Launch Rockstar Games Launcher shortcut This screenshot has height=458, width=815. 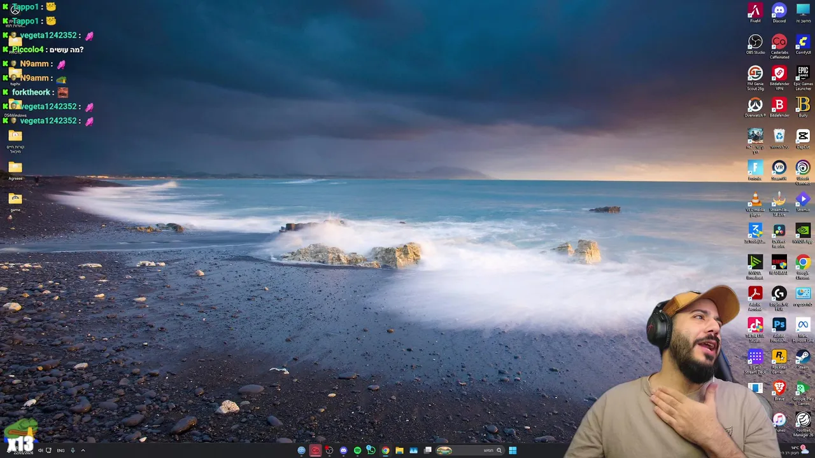pos(779,361)
